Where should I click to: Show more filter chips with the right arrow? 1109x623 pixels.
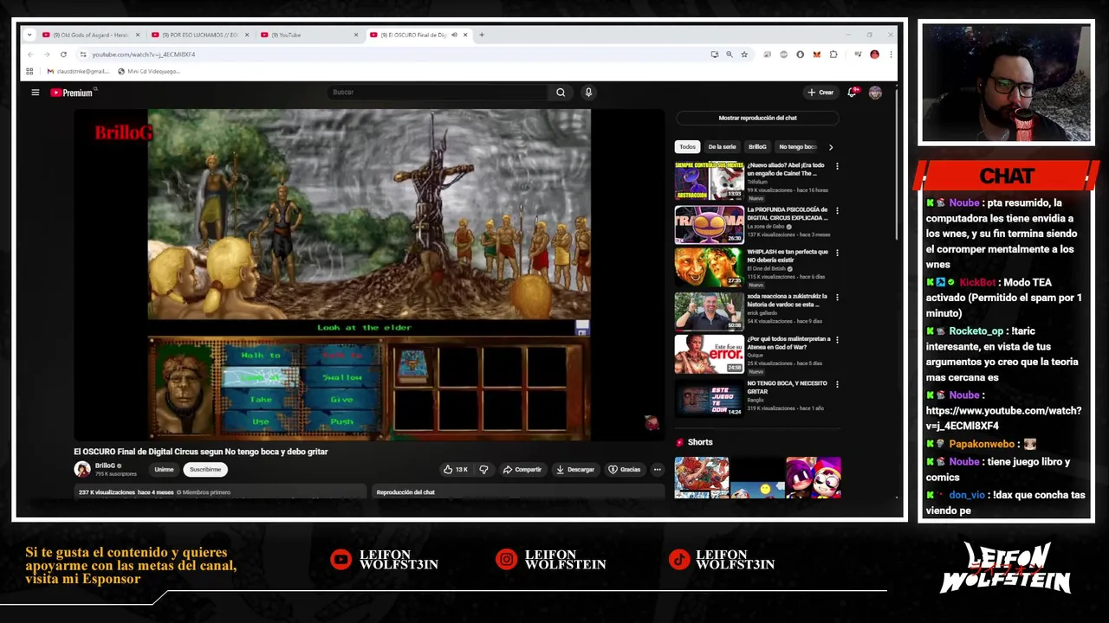click(830, 147)
